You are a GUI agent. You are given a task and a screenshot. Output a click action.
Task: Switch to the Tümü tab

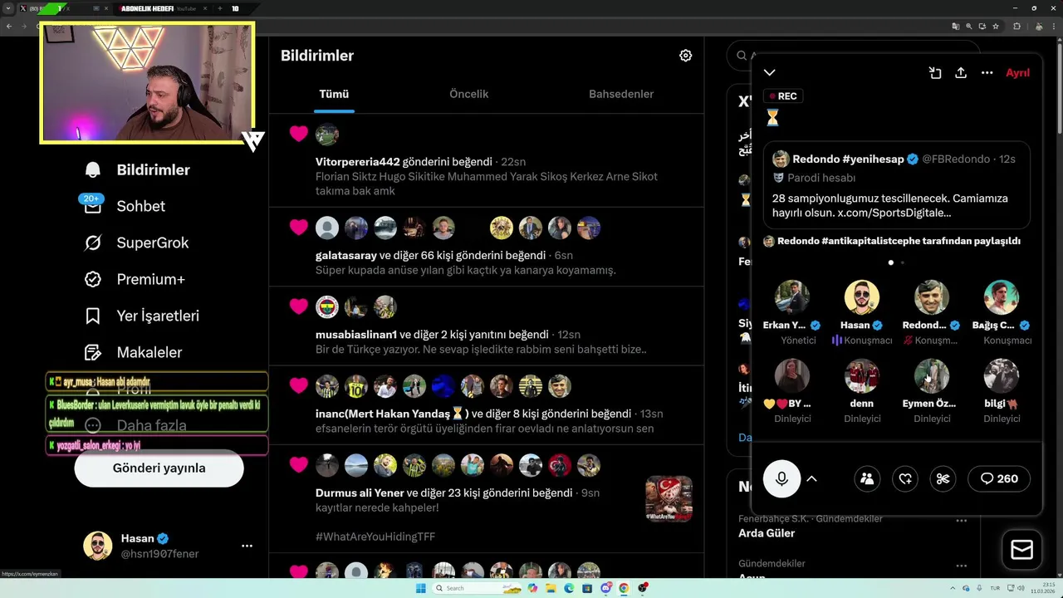[334, 94]
